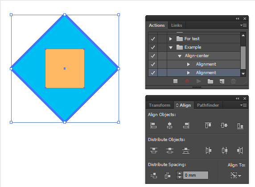The width and height of the screenshot is (255, 187).
Task: Decrease distribute spacing value stepper
Action: [180, 177]
